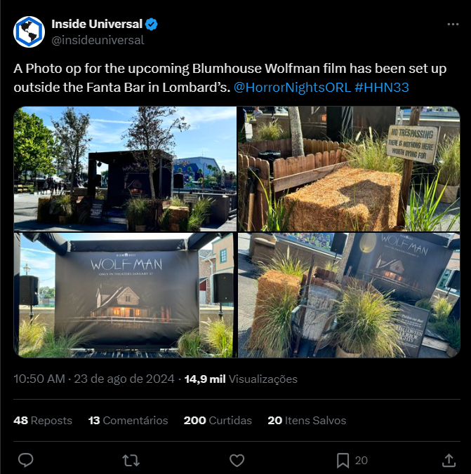This screenshot has width=471, height=474.
Task: Click the post timestamp 10:50 AM
Action: 39,379
